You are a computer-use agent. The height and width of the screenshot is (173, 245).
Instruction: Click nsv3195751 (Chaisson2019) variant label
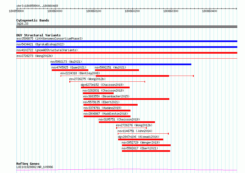pos(119,119)
